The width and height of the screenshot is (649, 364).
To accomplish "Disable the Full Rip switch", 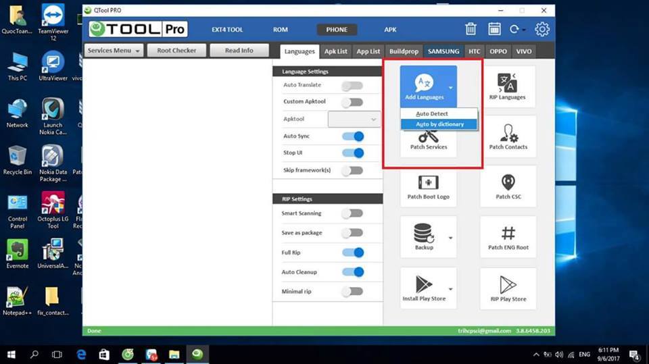I will click(x=353, y=253).
